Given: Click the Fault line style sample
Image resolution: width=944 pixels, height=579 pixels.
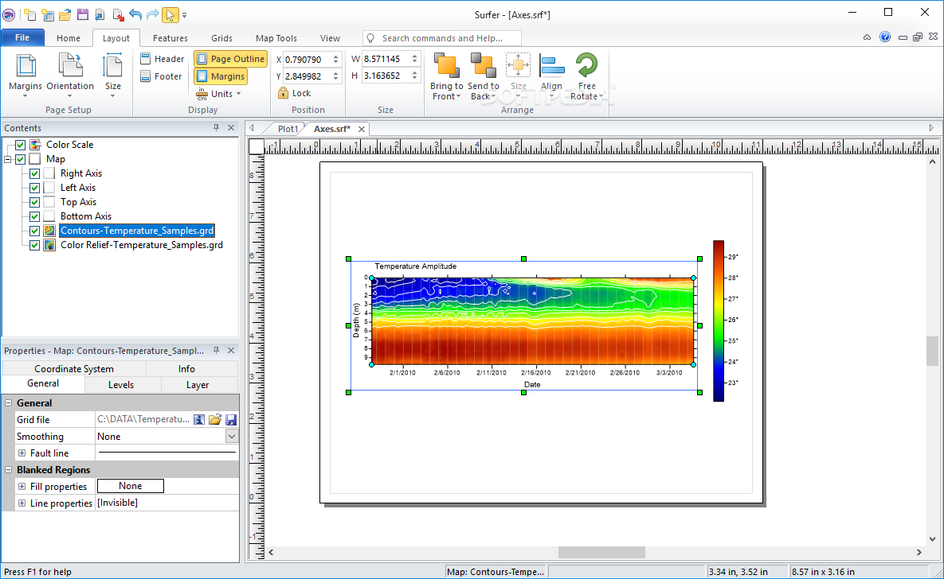Looking at the screenshot, I should [x=166, y=452].
